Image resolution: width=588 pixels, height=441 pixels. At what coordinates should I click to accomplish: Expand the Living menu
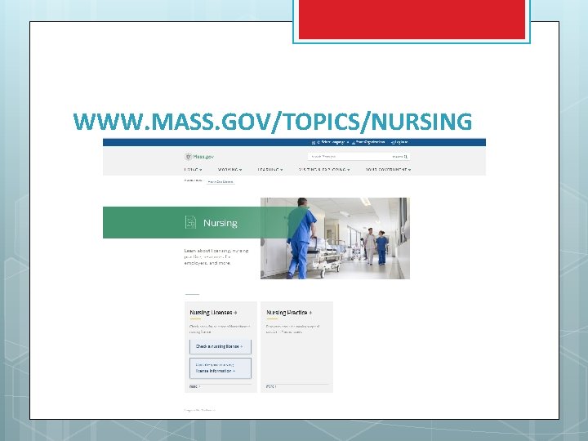click(193, 170)
